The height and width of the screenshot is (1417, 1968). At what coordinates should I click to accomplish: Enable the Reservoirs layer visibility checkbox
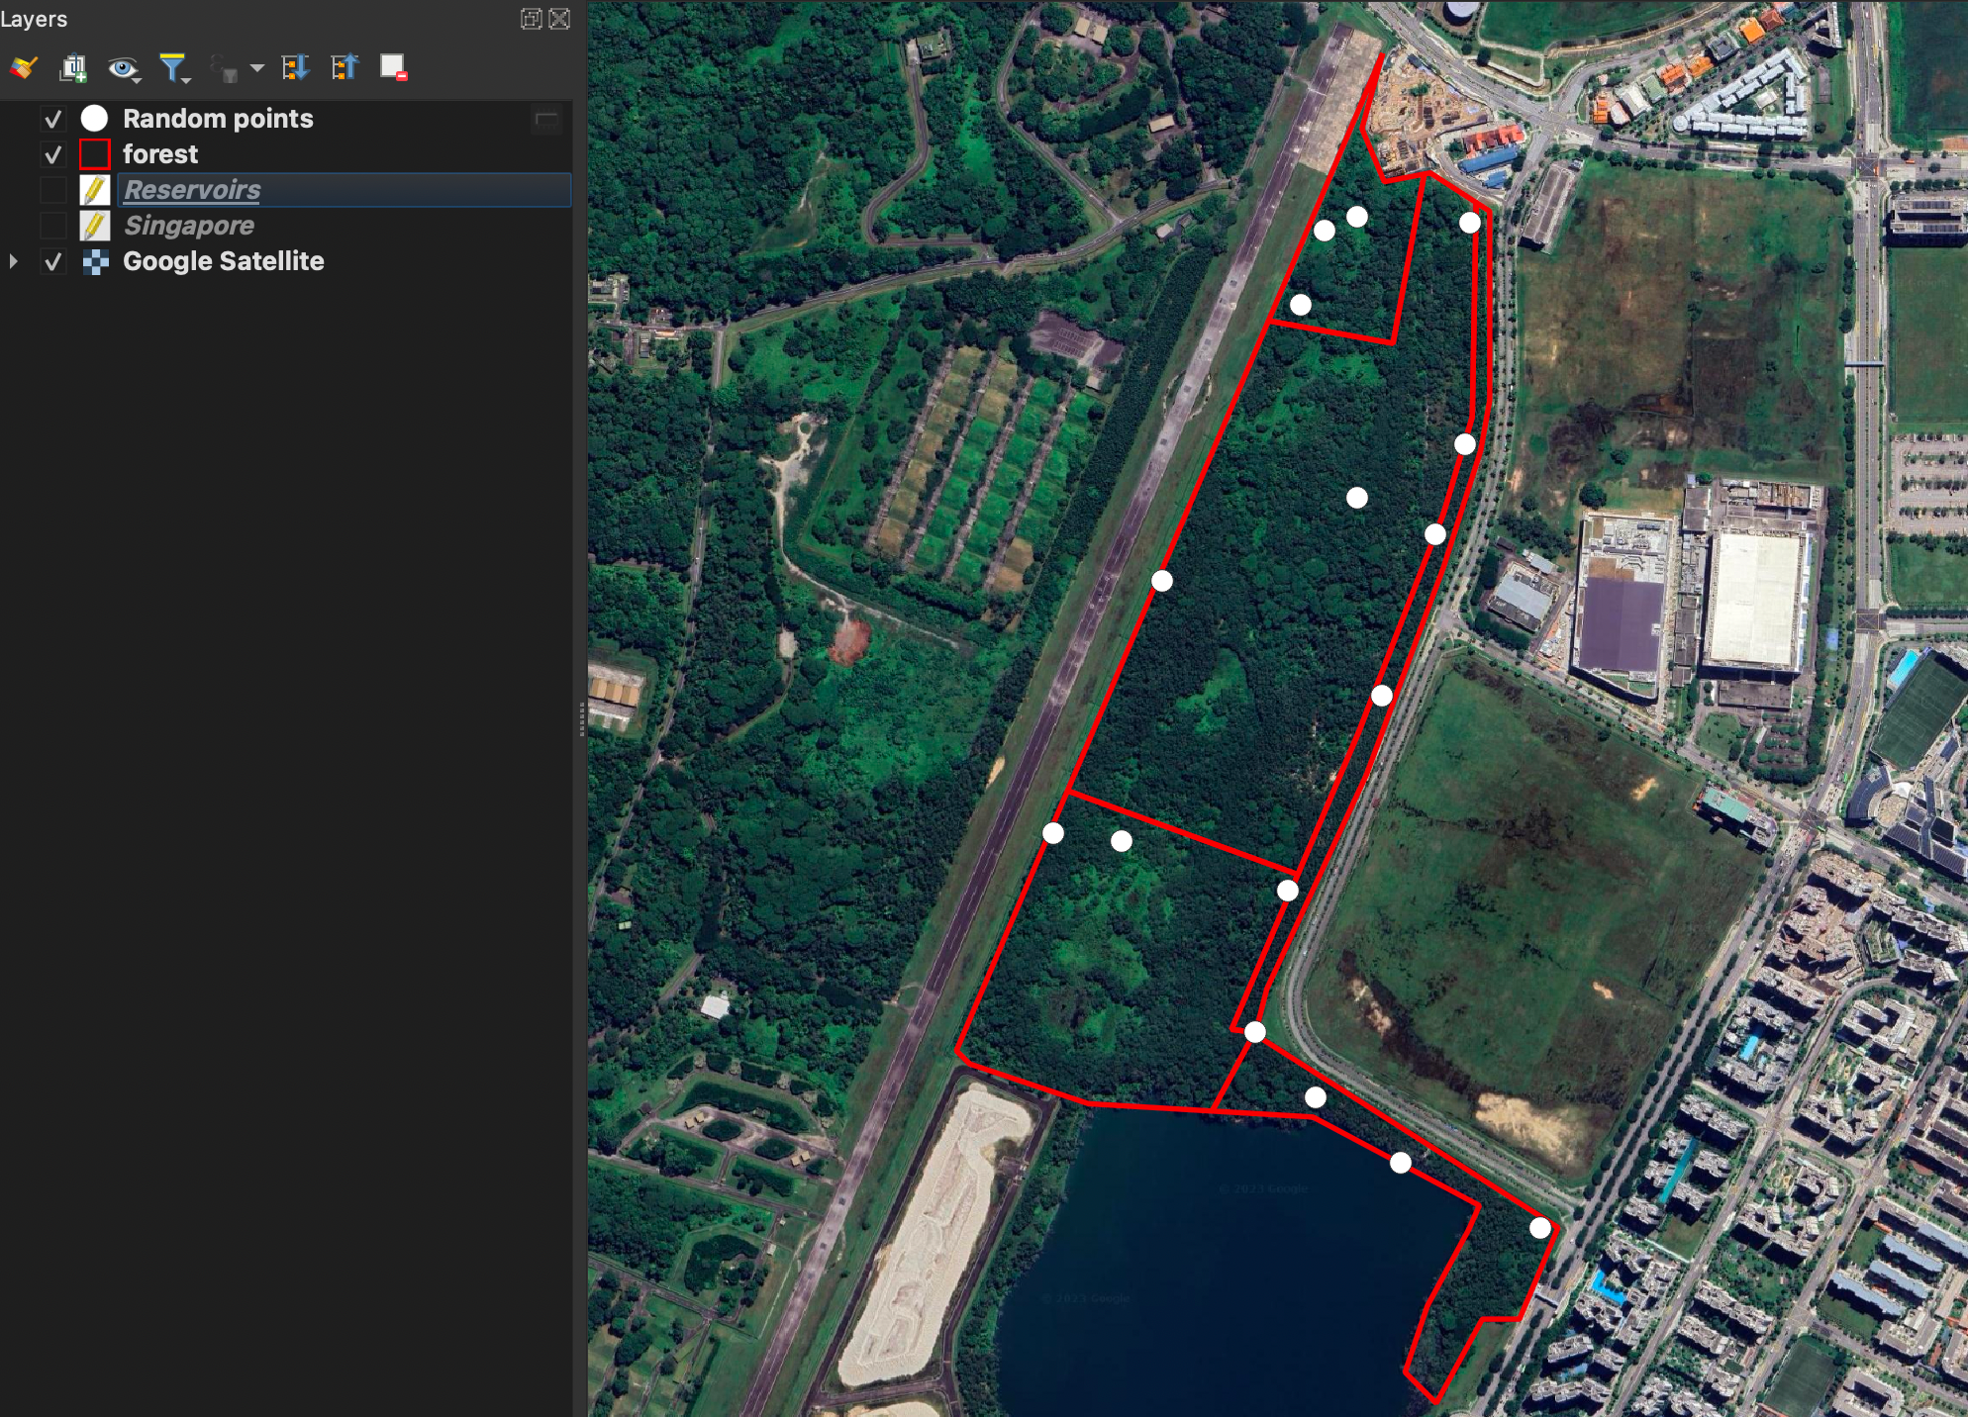[53, 190]
